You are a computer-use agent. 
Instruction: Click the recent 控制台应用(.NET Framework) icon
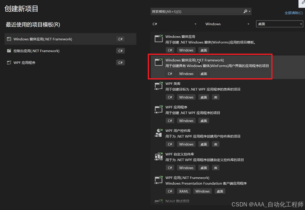pyautogui.click(x=9, y=51)
